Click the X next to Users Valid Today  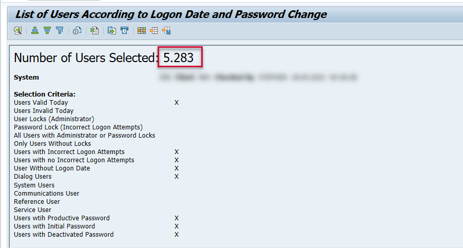[x=177, y=103]
